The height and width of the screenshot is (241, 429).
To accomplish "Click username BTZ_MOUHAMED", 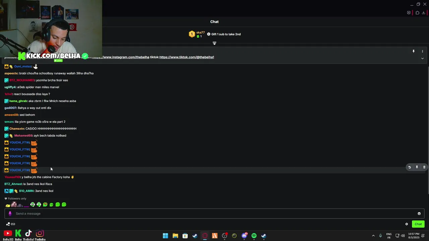I will coord(22,80).
